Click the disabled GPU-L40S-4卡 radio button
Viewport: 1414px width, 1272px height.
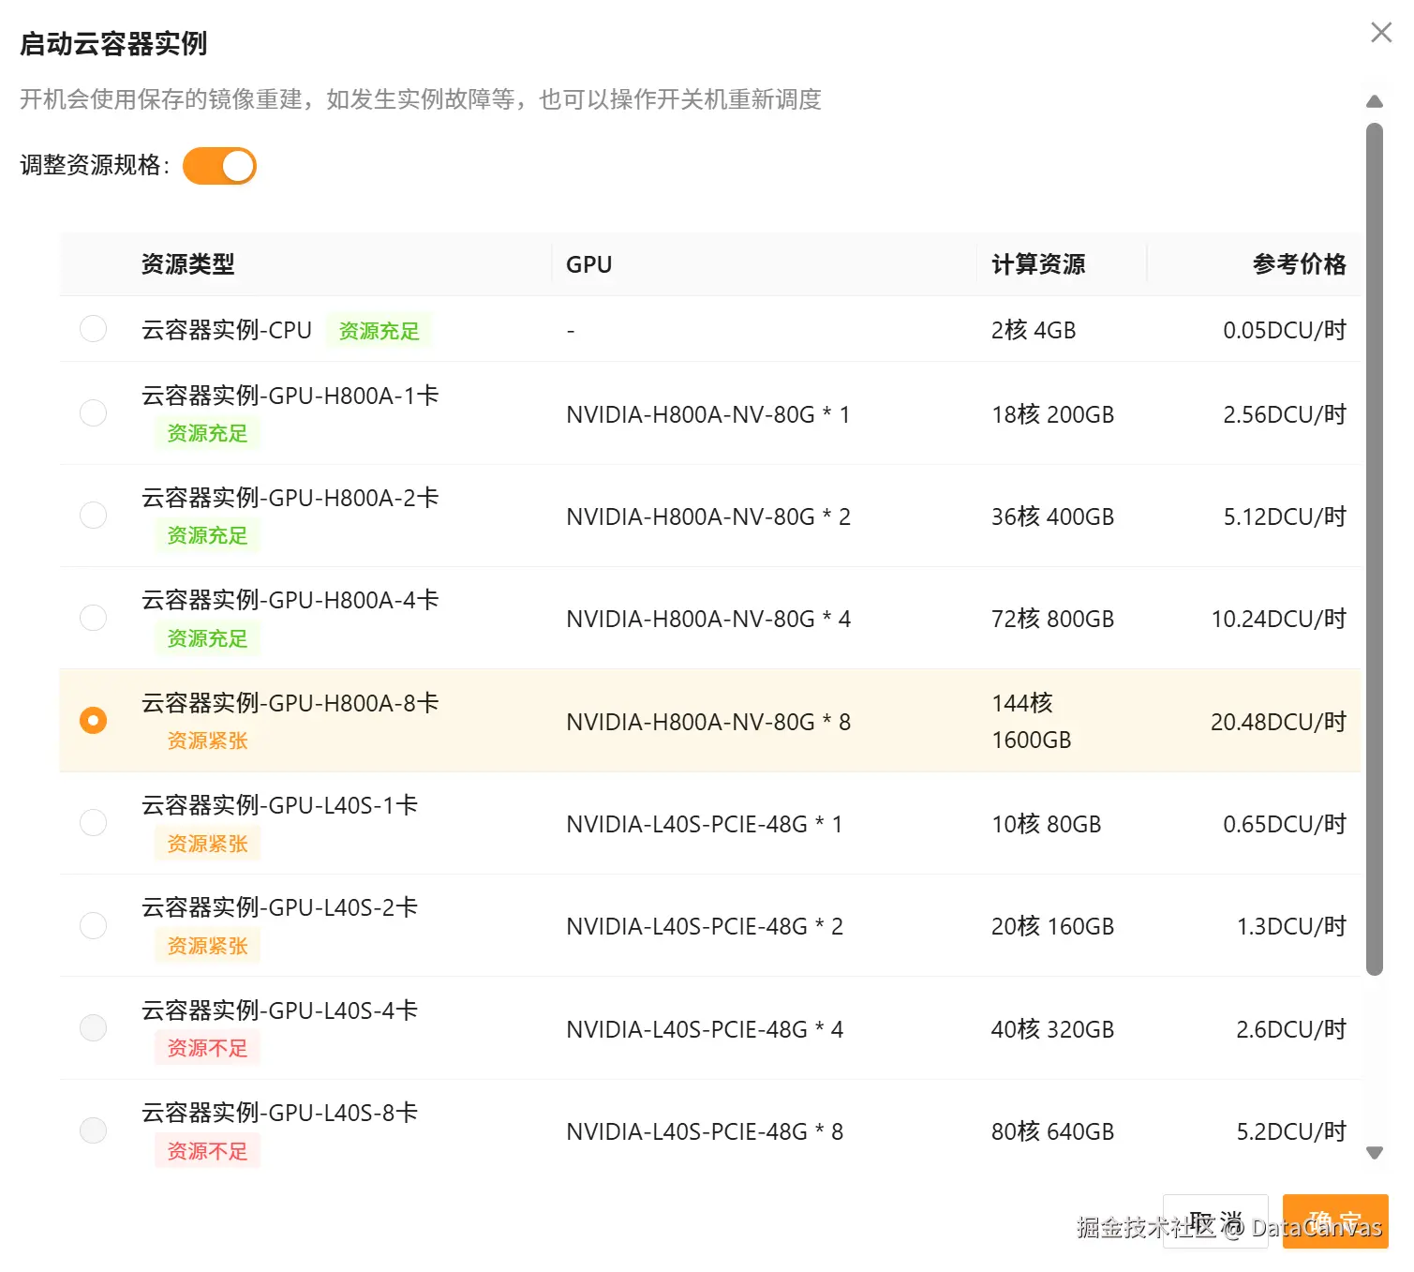coord(93,1028)
